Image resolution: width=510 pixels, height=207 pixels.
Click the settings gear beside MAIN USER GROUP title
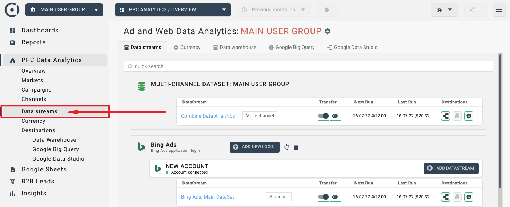[328, 31]
